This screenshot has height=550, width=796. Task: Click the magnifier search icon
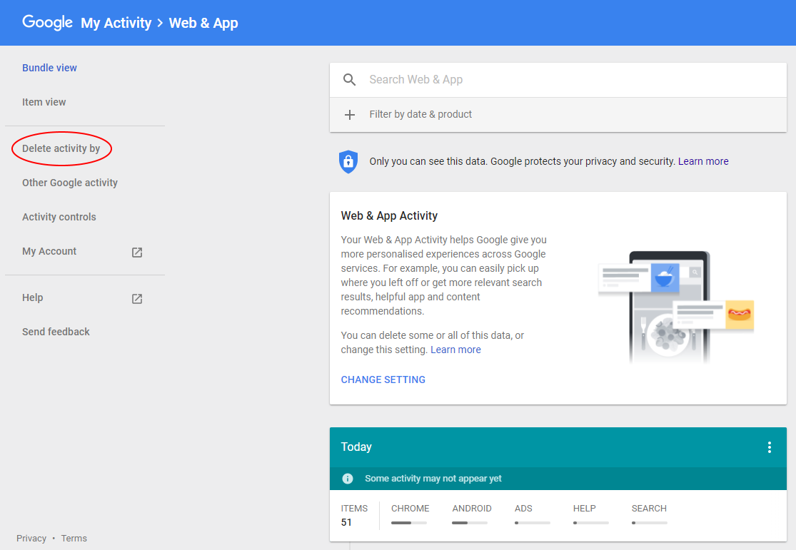click(349, 80)
